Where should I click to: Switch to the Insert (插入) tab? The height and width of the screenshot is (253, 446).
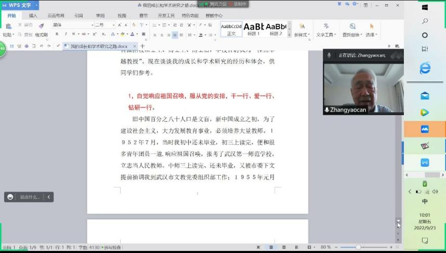(33, 16)
